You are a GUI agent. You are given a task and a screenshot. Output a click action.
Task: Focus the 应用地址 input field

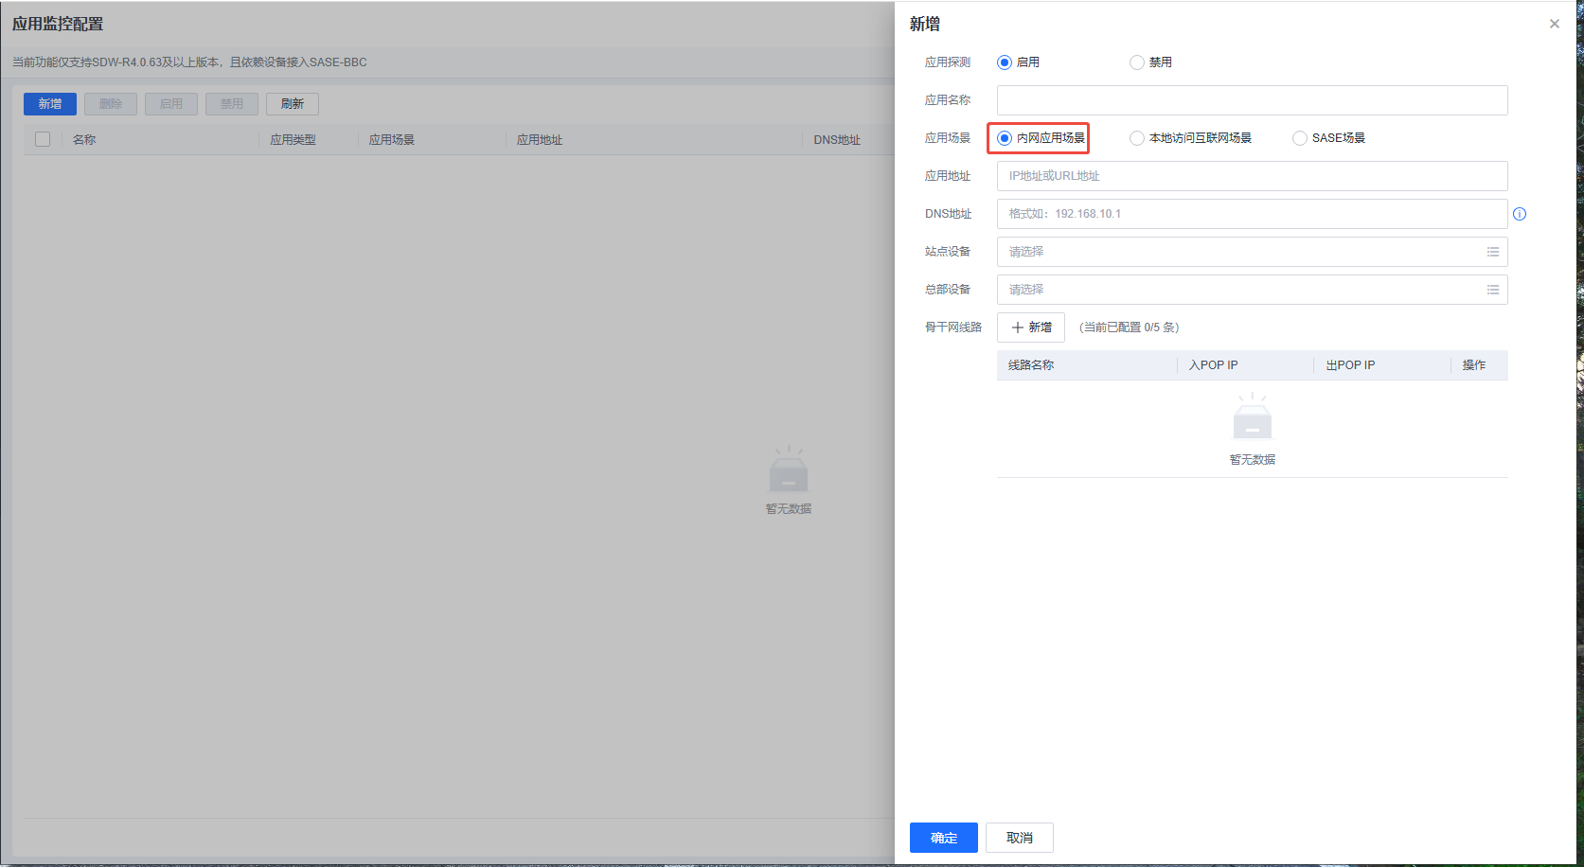click(x=1252, y=176)
